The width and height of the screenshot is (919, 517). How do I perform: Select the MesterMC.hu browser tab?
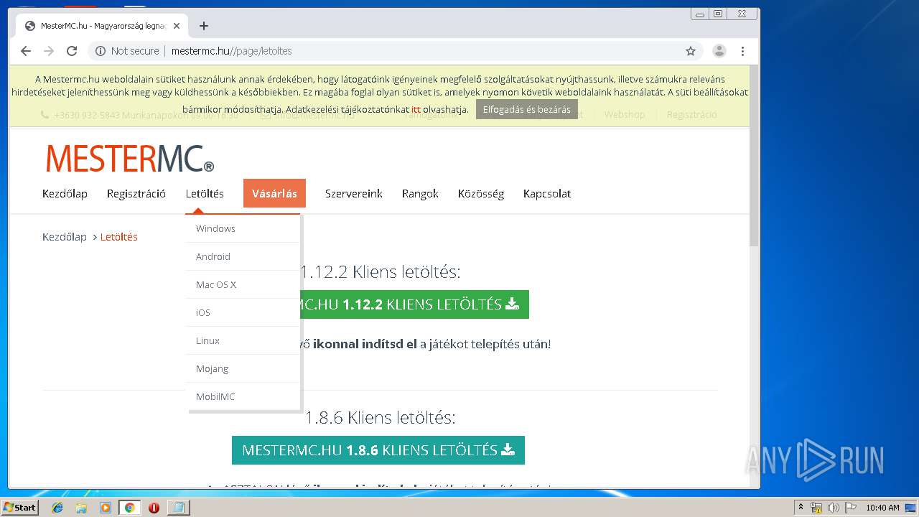(102, 26)
